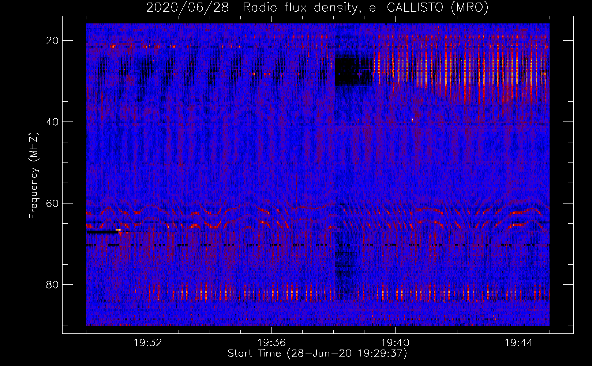
Task: Click the 19:32 time tick label
Action: (x=148, y=343)
